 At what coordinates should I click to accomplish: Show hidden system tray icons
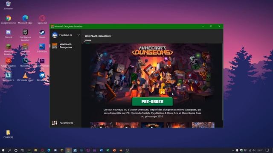[x=233, y=150]
